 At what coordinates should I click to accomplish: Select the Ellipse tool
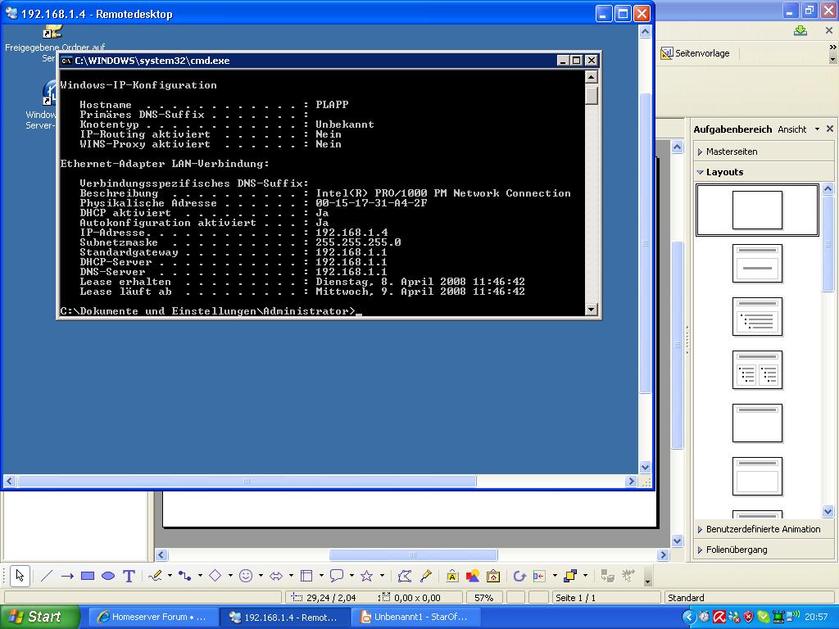108,576
